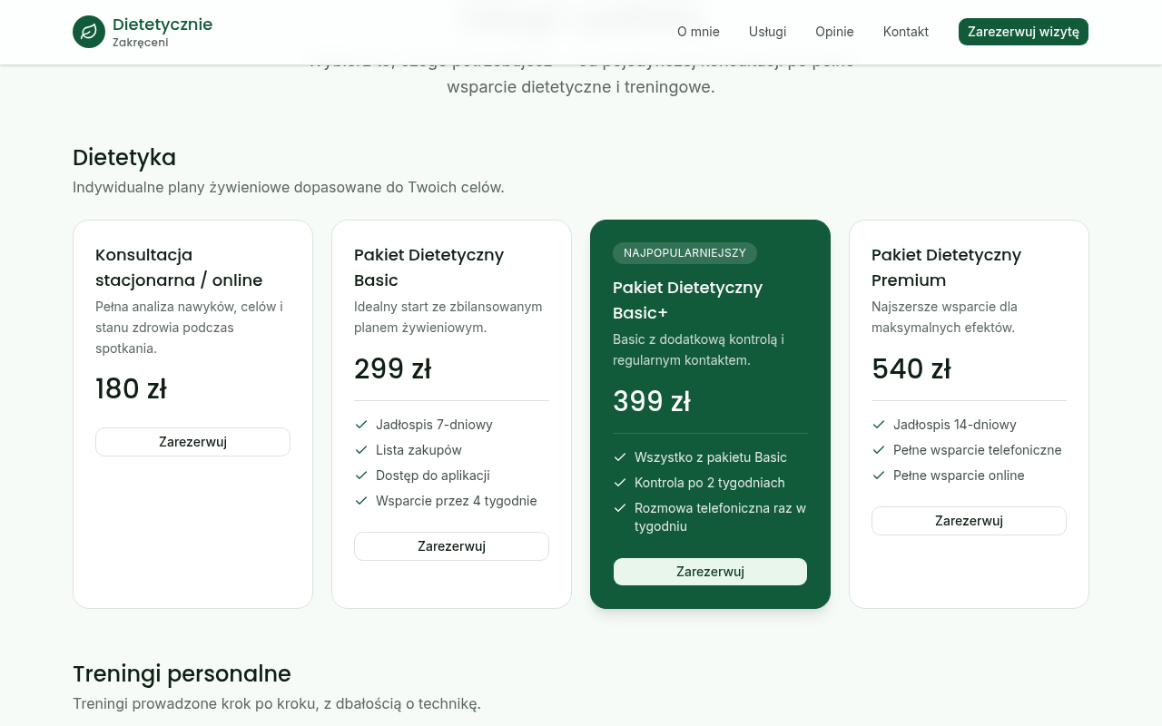Click description Pełna analiza nawyków, celów i stanu zdrowia
This screenshot has height=726, width=1162.
coord(189,328)
